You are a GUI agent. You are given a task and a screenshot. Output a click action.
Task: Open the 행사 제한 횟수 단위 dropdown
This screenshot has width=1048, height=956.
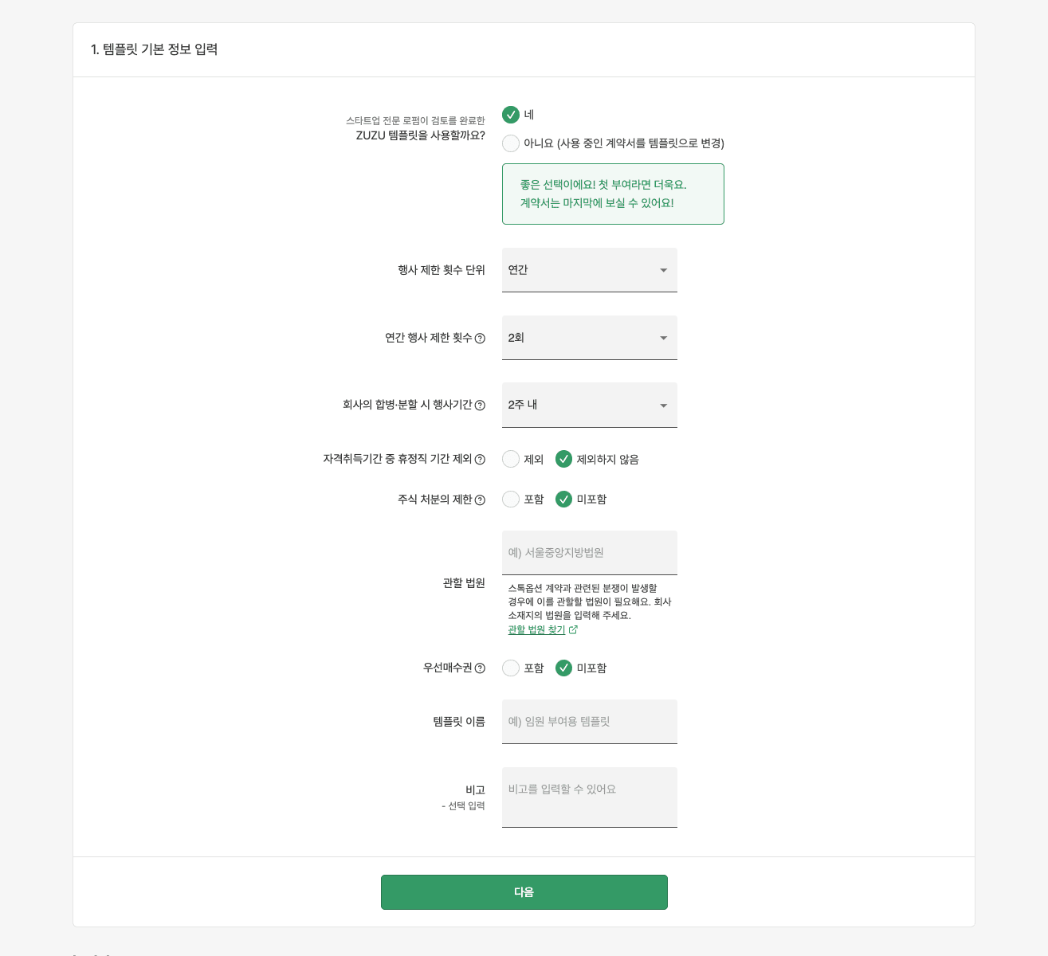(589, 270)
